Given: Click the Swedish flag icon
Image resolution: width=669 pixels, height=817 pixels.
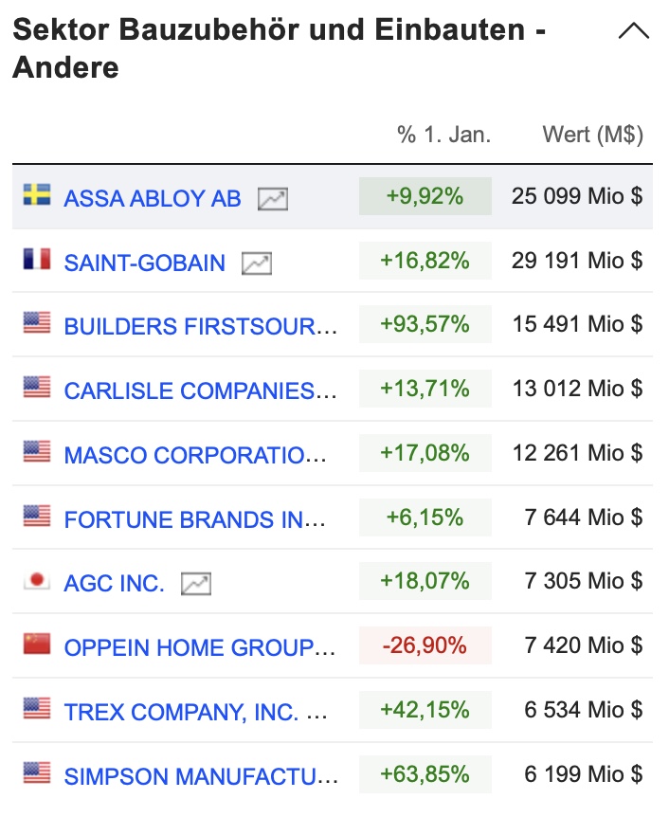Looking at the screenshot, I should (x=37, y=195).
